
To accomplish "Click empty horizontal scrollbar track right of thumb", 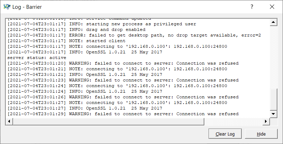I will (x=233, y=121).
